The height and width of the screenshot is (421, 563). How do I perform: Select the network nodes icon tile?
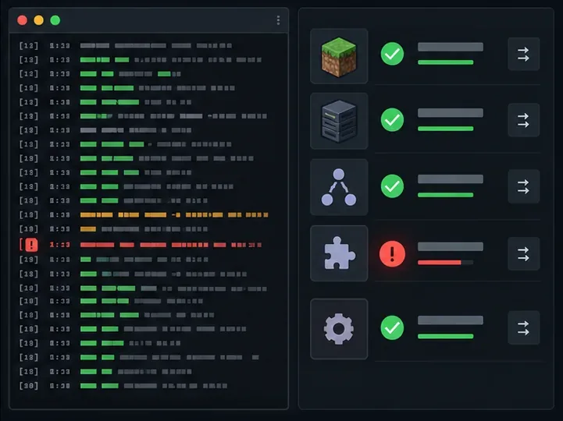coord(339,187)
